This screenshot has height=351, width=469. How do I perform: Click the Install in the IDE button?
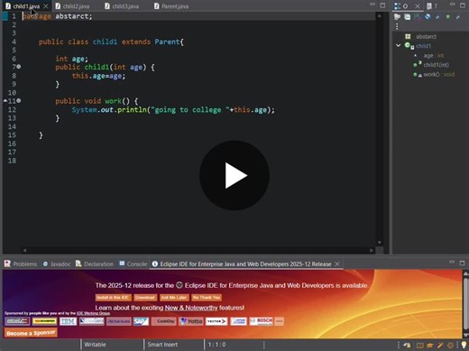(113, 298)
